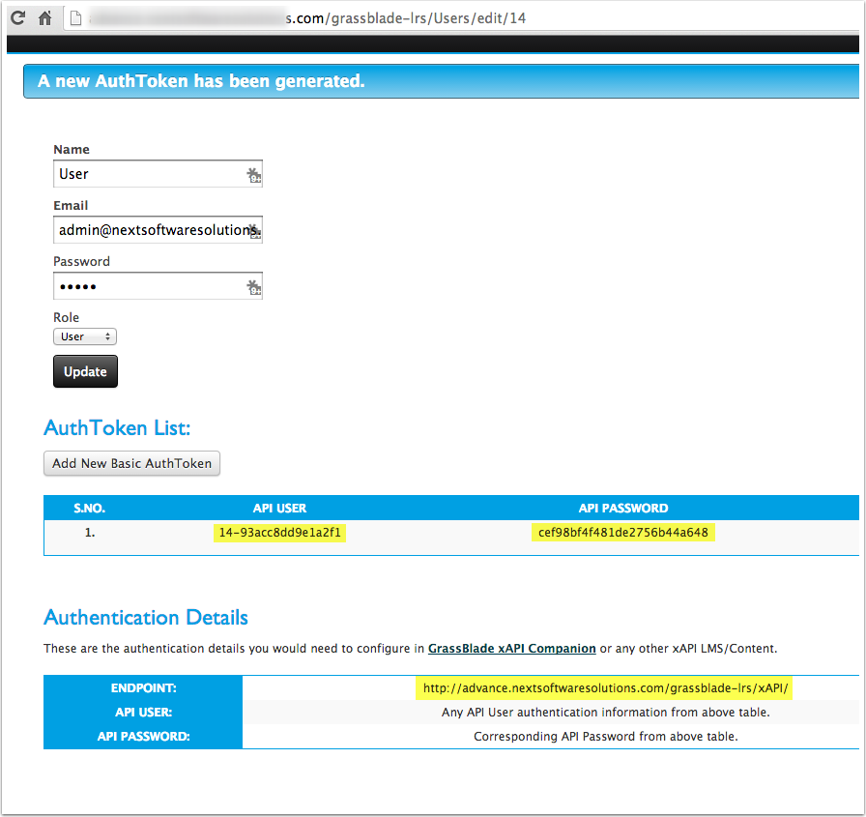The width and height of the screenshot is (866, 817).
Task: Select the Password input field
Action: point(145,286)
